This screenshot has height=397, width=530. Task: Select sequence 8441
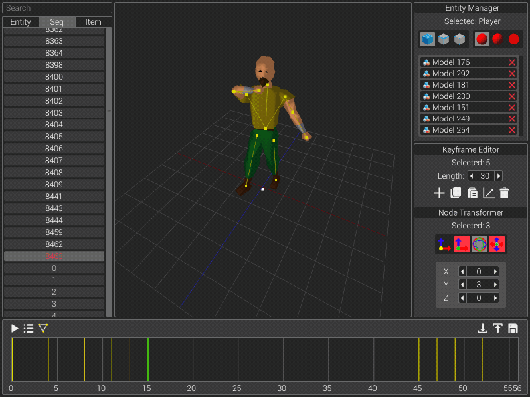click(54, 197)
